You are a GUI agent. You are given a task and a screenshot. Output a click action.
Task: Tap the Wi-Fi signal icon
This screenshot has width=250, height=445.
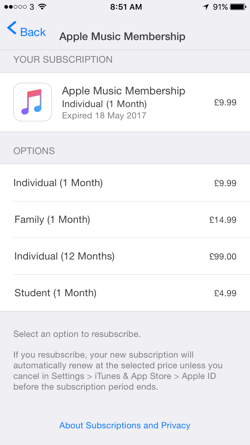[42, 7]
